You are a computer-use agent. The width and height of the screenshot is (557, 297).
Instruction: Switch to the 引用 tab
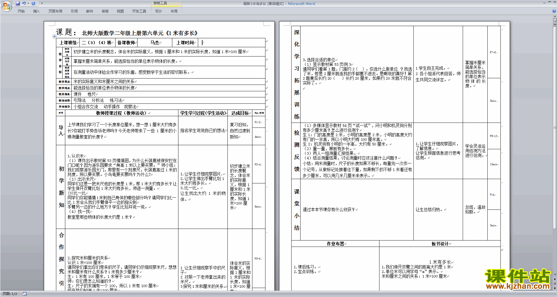[x=74, y=11]
